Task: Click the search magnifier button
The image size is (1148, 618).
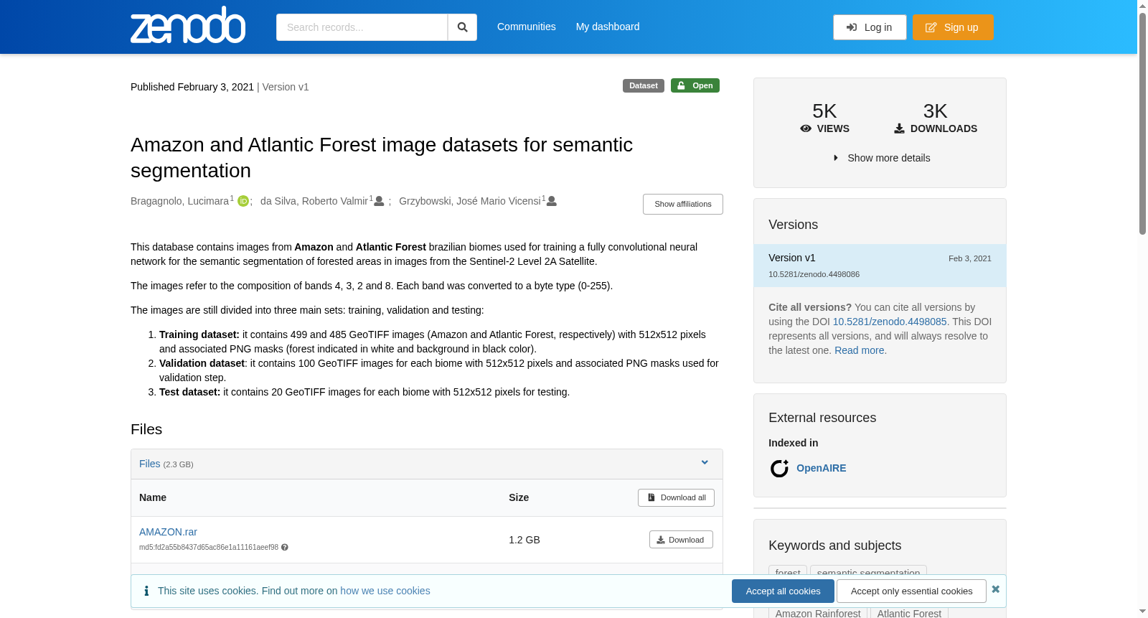Action: coord(462,27)
